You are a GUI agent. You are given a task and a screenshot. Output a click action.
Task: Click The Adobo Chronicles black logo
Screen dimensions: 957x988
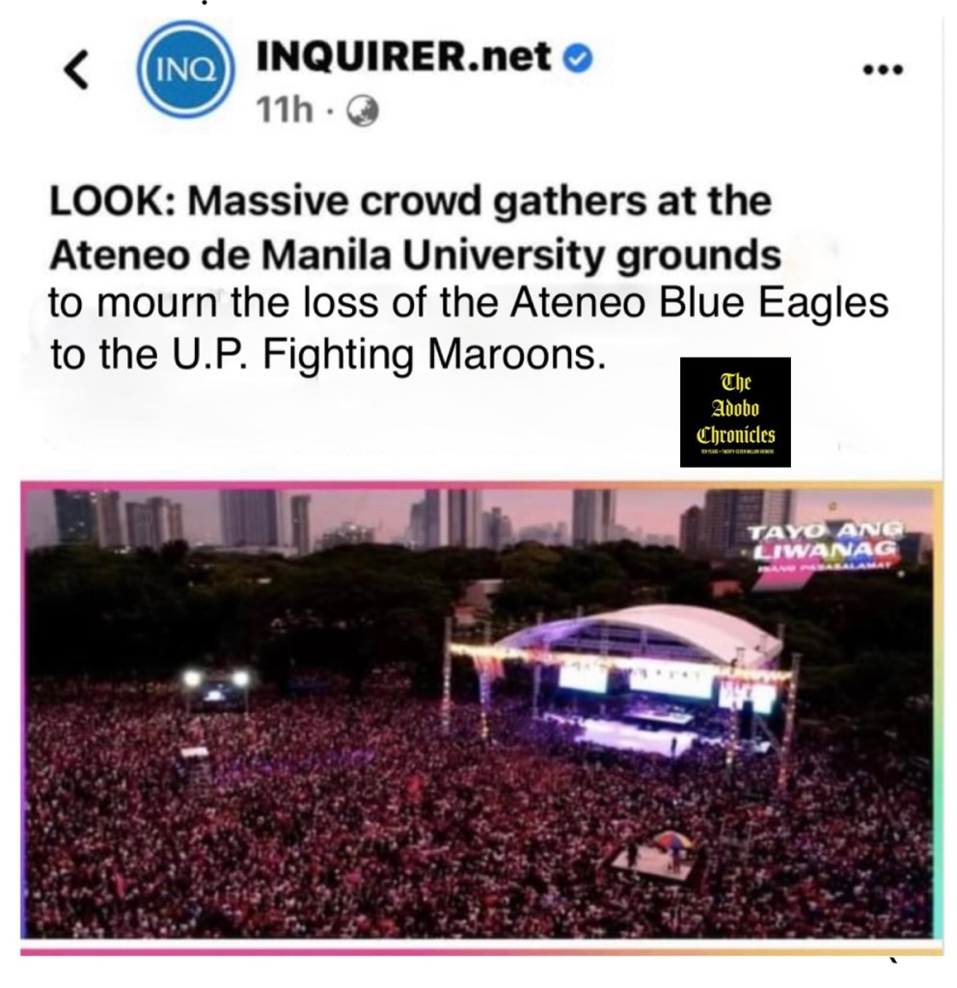(735, 412)
